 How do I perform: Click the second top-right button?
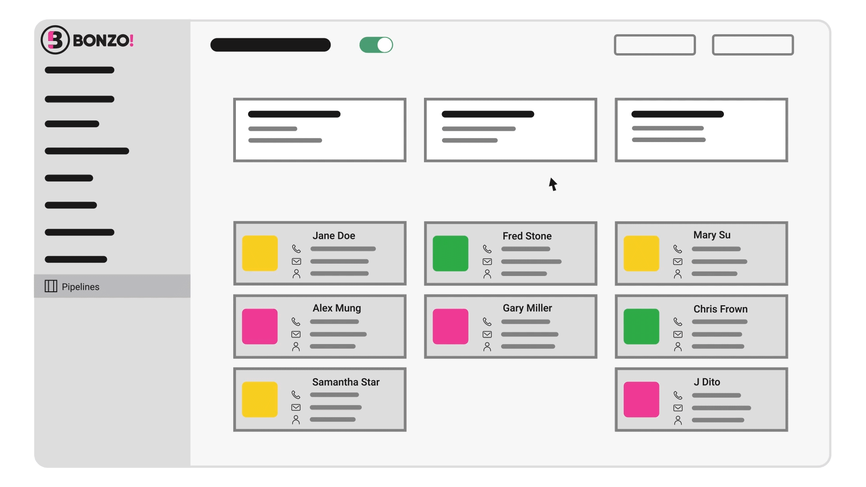coord(752,45)
